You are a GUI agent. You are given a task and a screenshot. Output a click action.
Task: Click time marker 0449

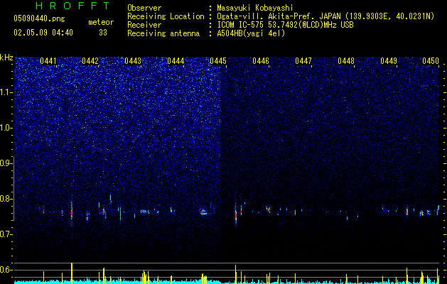pyautogui.click(x=389, y=61)
